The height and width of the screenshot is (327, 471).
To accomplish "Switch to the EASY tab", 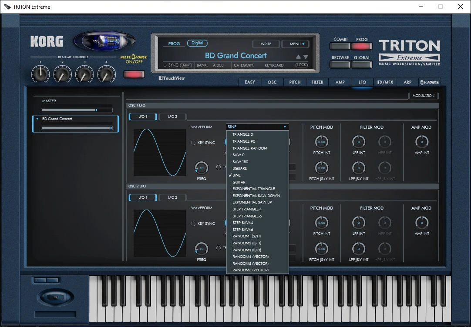I will pos(250,82).
